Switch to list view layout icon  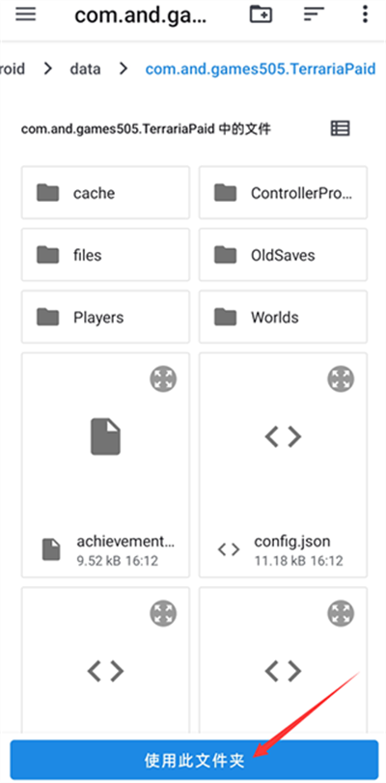[x=341, y=128]
